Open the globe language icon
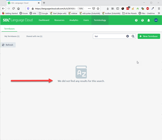 (x=143, y=20)
